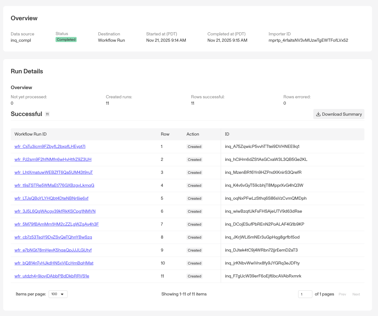Click the Not yet processed label
Image resolution: width=378 pixels, height=316 pixels.
29,97
